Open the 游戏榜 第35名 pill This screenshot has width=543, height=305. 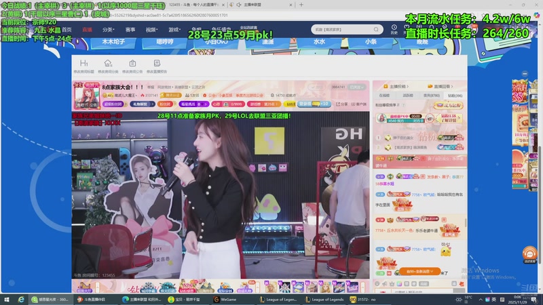point(264,104)
